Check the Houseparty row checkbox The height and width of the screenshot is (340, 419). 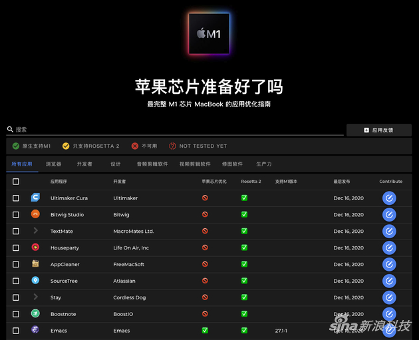pos(16,248)
